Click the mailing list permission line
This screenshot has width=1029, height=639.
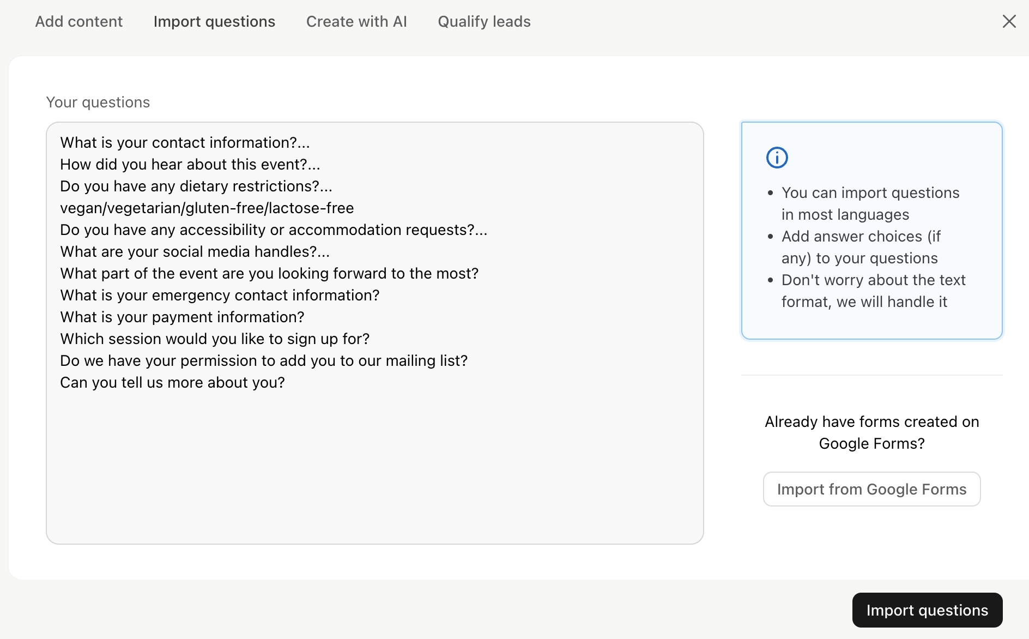tap(264, 360)
